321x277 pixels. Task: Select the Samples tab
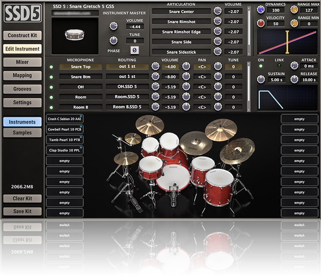pyautogui.click(x=22, y=133)
